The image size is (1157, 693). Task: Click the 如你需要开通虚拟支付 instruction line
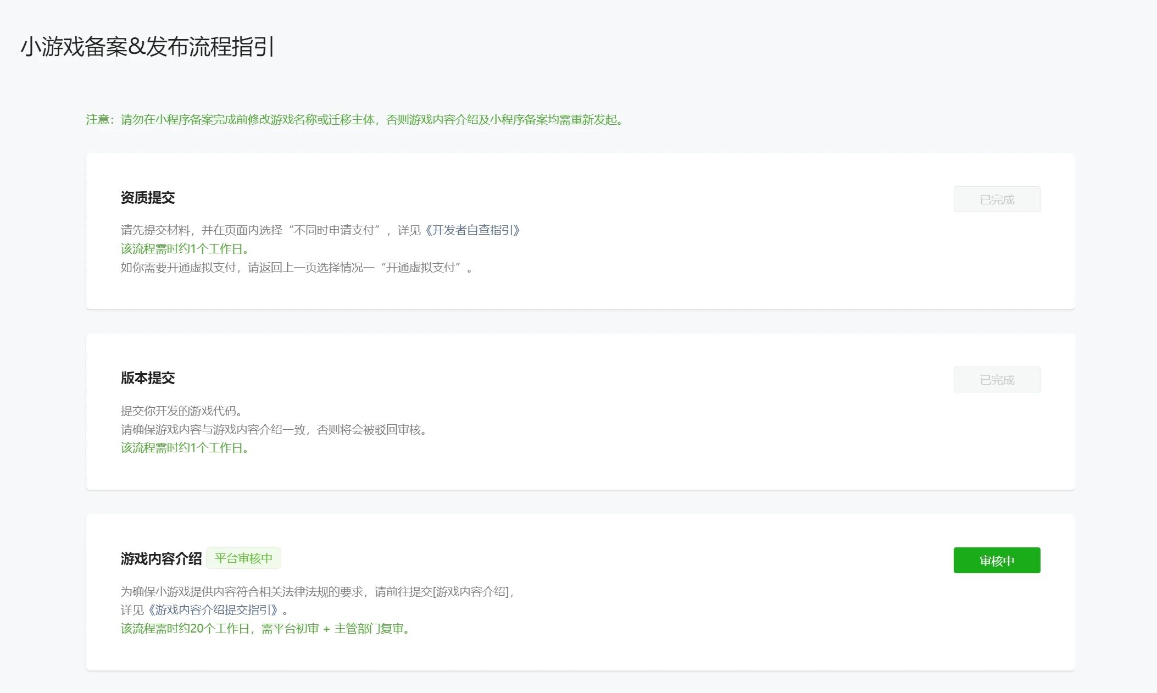297,268
